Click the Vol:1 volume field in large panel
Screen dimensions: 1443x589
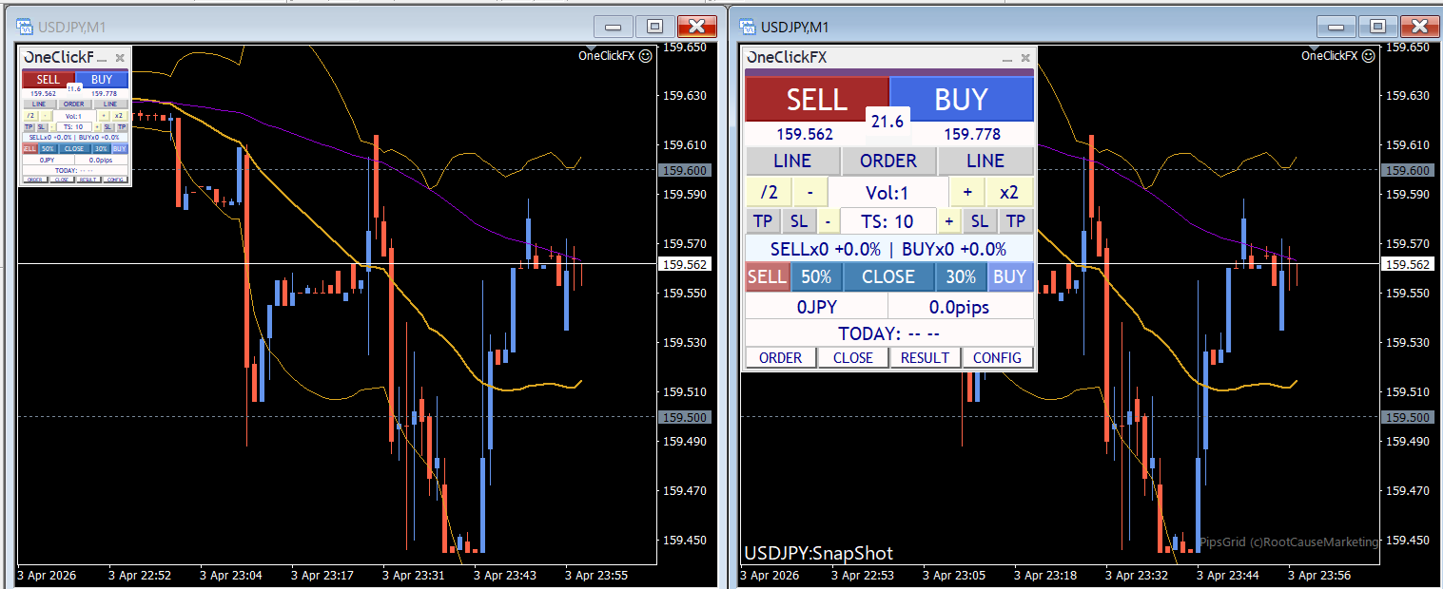coord(887,193)
